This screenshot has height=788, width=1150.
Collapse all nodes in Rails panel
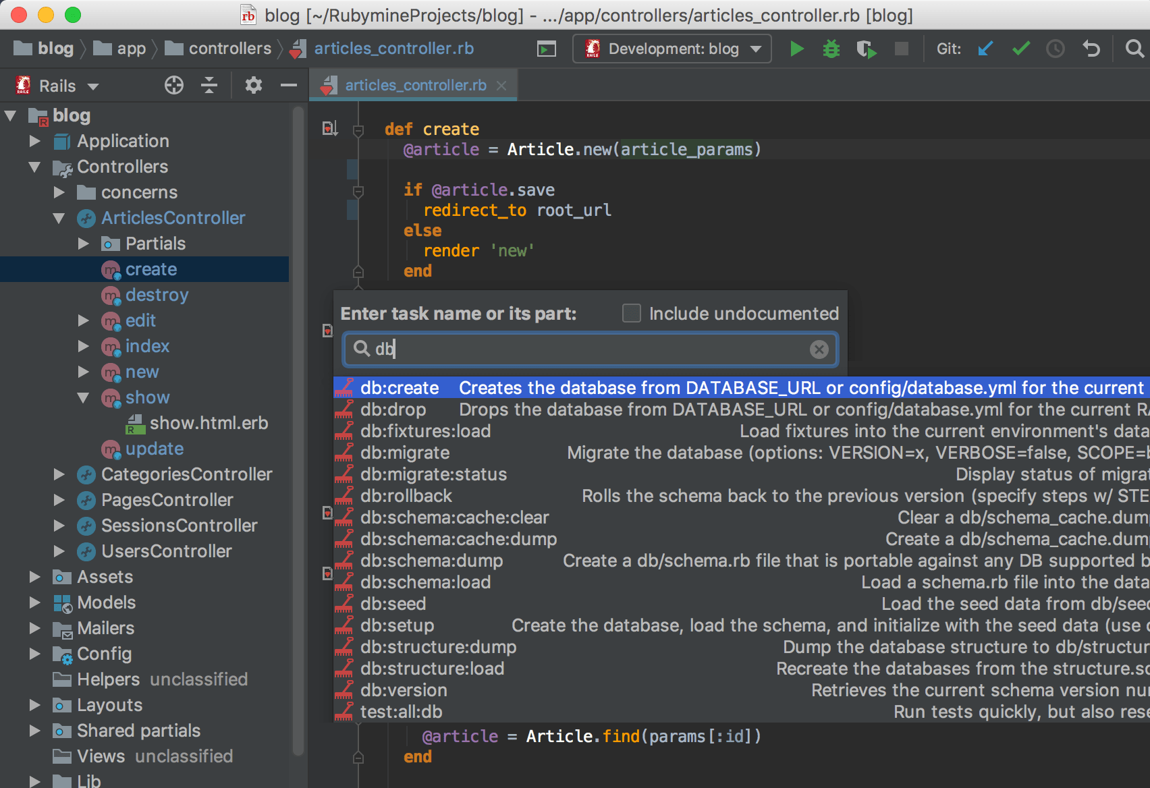coord(209,86)
